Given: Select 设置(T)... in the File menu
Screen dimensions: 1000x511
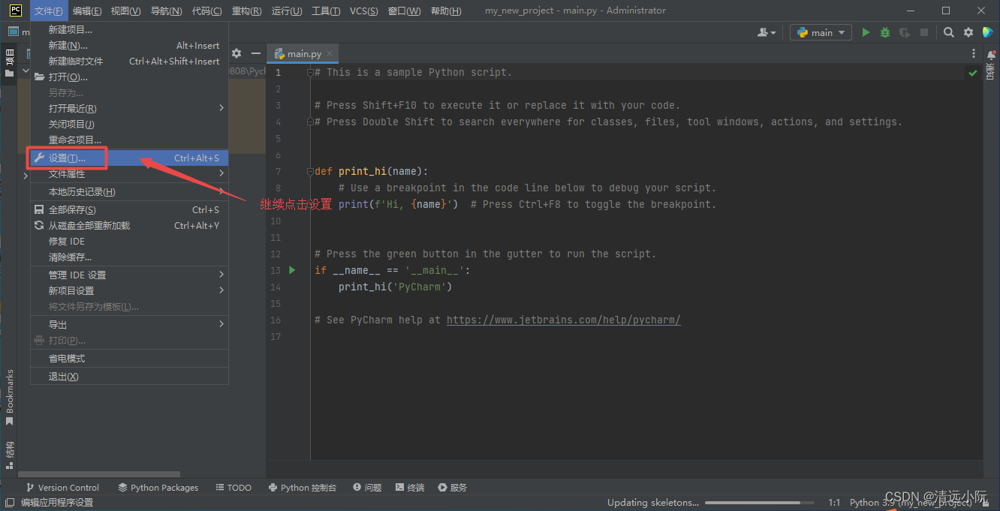Looking at the screenshot, I should tap(68, 158).
